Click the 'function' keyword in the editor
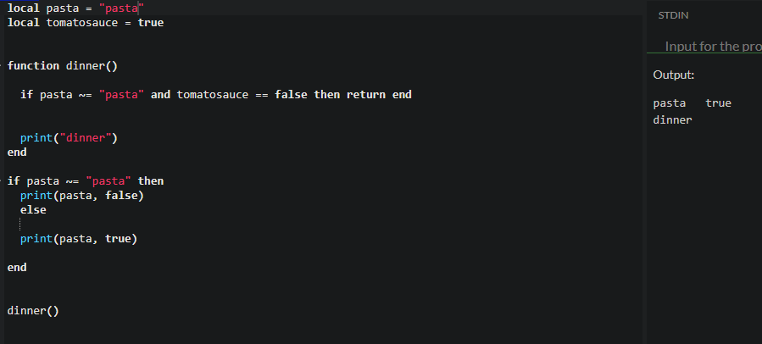Screen dimensions: 762x344 (x=33, y=65)
